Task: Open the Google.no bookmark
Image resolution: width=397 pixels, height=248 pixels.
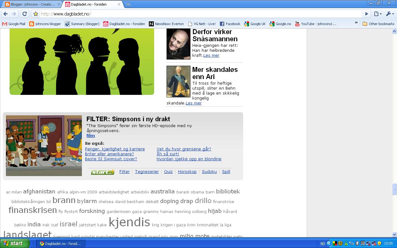Action: tap(280, 24)
